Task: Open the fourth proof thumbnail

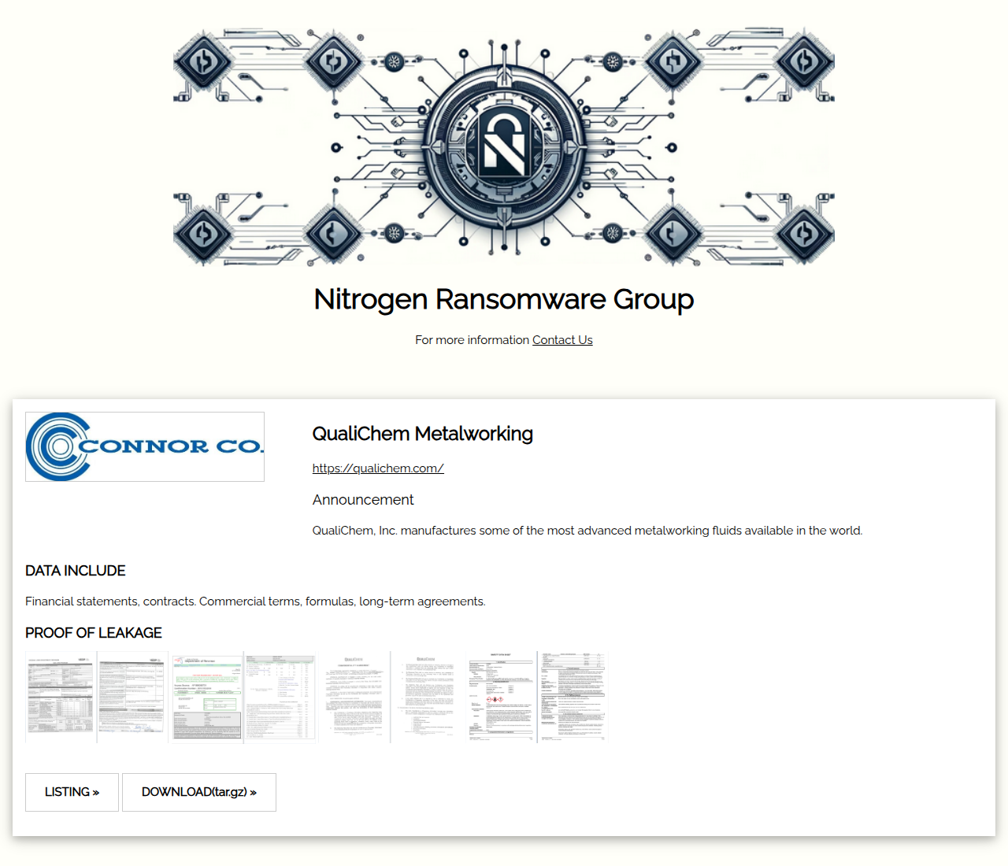Action: click(x=280, y=697)
